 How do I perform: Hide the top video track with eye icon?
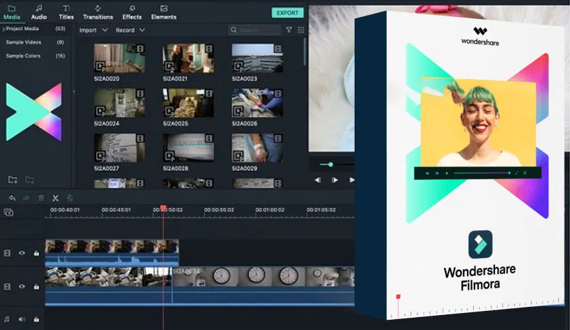click(x=22, y=253)
